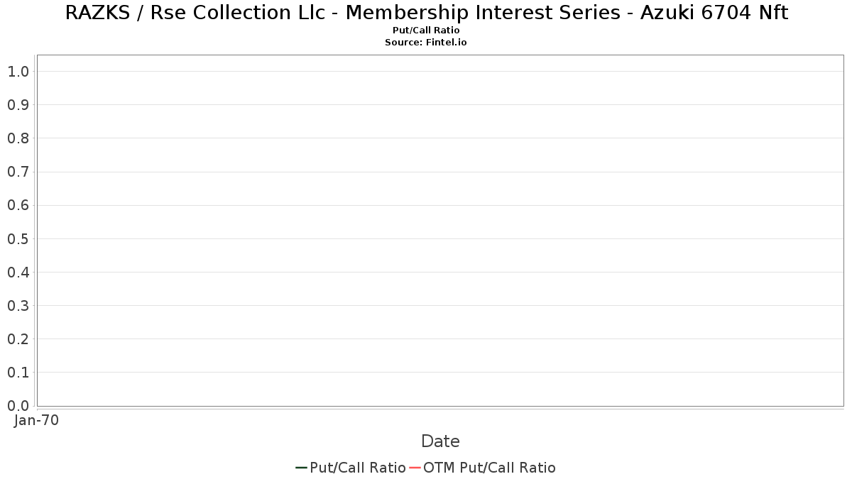
Task: Click the Put/Call Ratio subtitle under the title
Action: (x=426, y=31)
